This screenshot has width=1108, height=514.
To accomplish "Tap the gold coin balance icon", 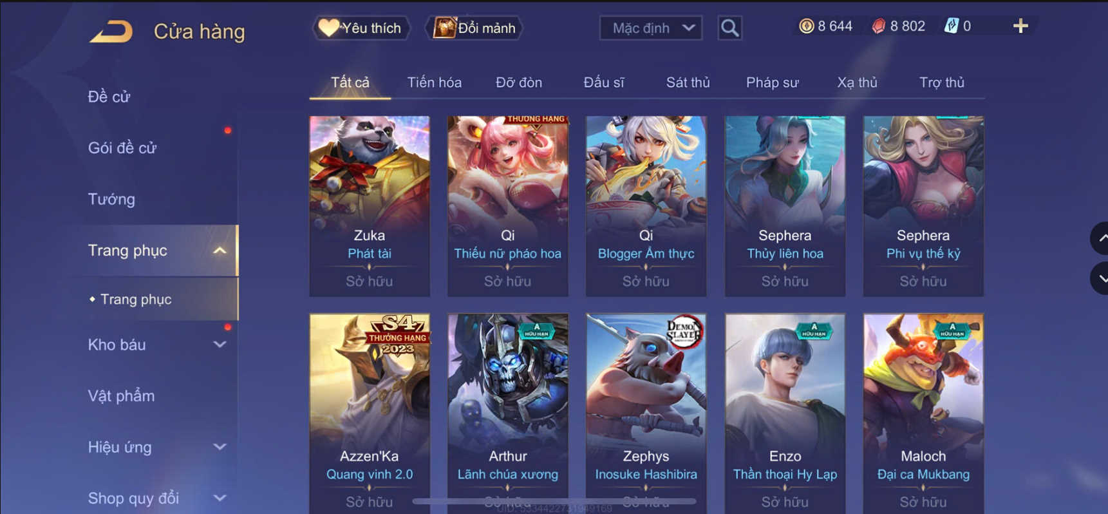I will click(806, 26).
